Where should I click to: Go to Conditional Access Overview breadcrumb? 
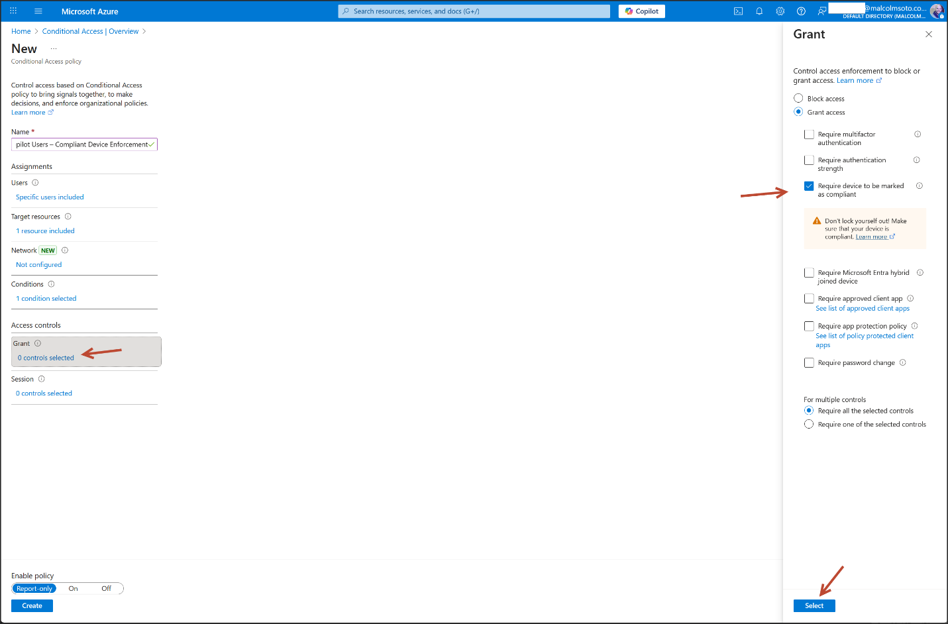pos(90,32)
